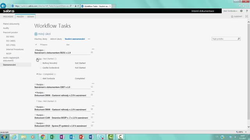
Task: Collapse Nadpis group I0231 v.1.0
Action: [36, 50]
